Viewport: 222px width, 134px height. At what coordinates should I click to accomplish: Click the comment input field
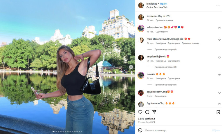click(177, 130)
